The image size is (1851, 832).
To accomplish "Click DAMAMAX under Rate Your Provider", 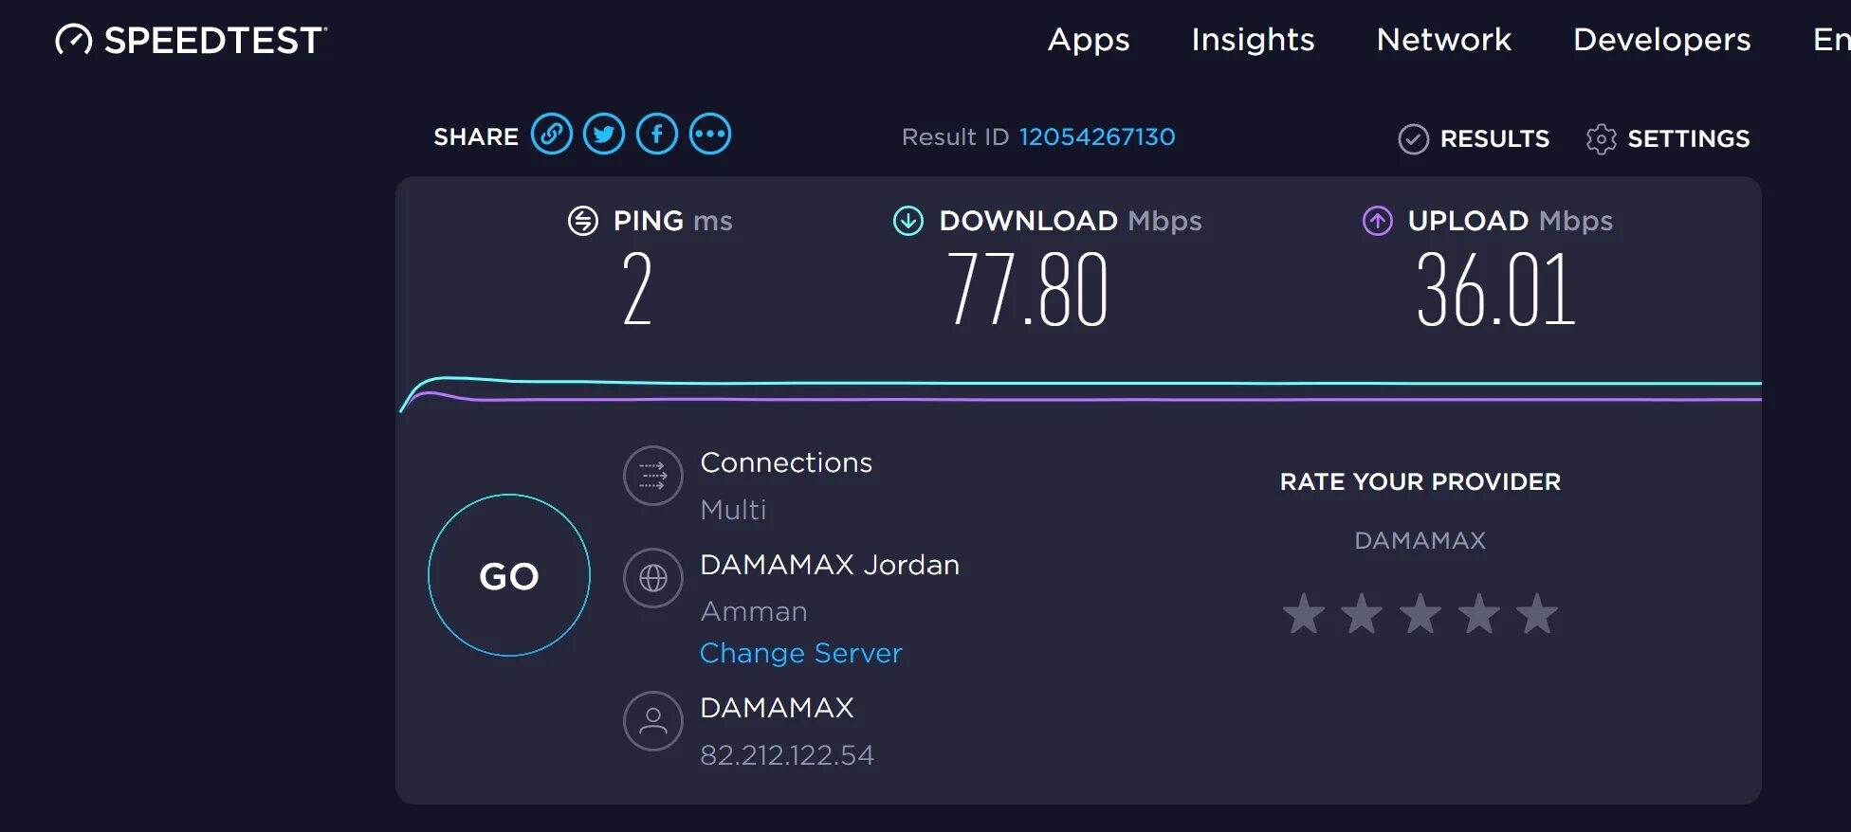I will pyautogui.click(x=1420, y=540).
